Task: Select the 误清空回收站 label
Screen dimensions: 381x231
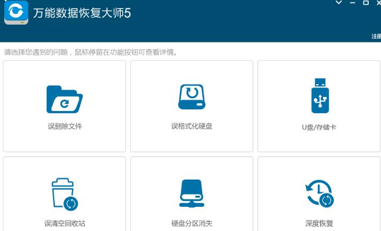Action: 64,223
